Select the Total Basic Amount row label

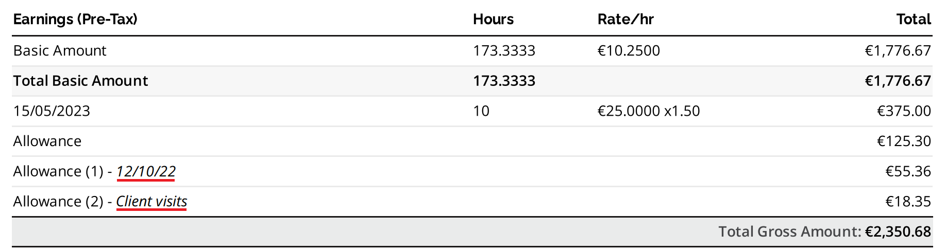tap(80, 81)
